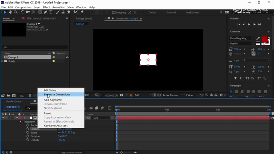This screenshot has width=274, height=154.
Task: Click the play button in Preview panel
Action: [x=249, y=24]
